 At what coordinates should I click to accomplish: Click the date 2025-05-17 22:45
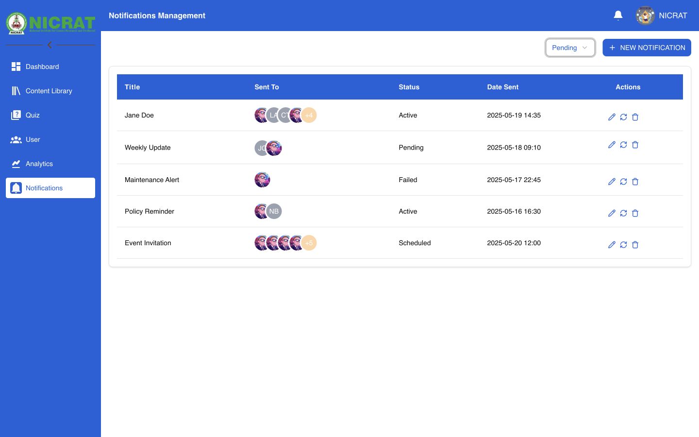click(x=514, y=180)
